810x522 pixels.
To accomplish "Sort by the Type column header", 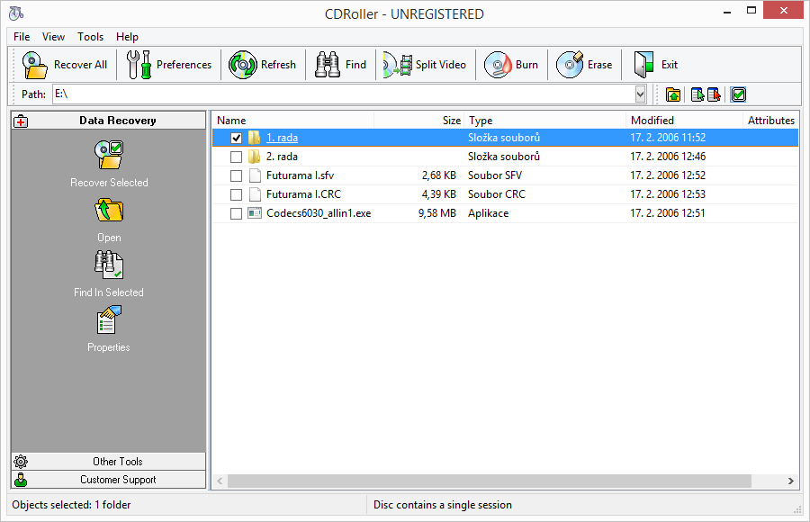I will 545,121.
